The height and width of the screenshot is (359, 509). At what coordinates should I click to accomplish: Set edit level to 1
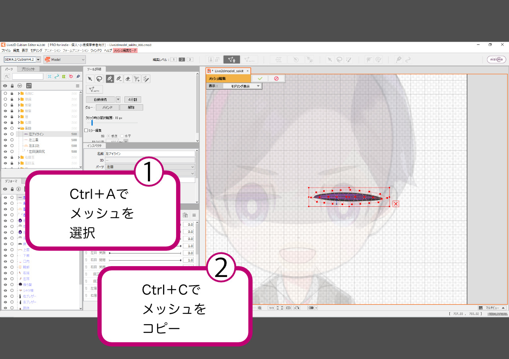(x=173, y=60)
